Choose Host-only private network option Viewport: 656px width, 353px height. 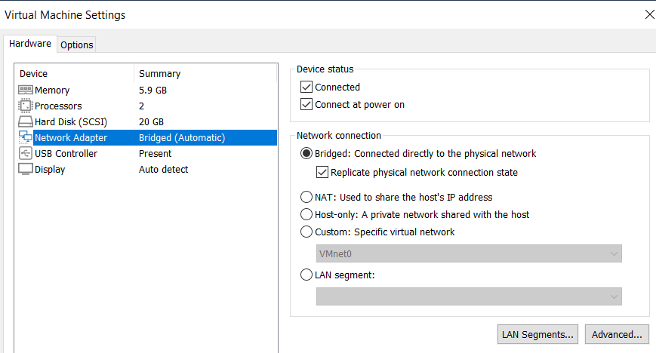pyautogui.click(x=306, y=215)
